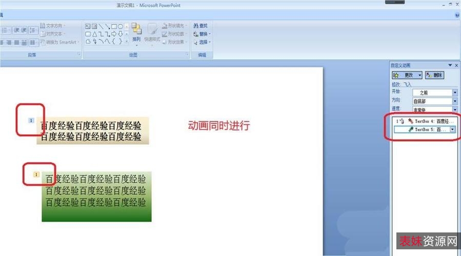Open 文字方向 text direction menu

point(53,26)
